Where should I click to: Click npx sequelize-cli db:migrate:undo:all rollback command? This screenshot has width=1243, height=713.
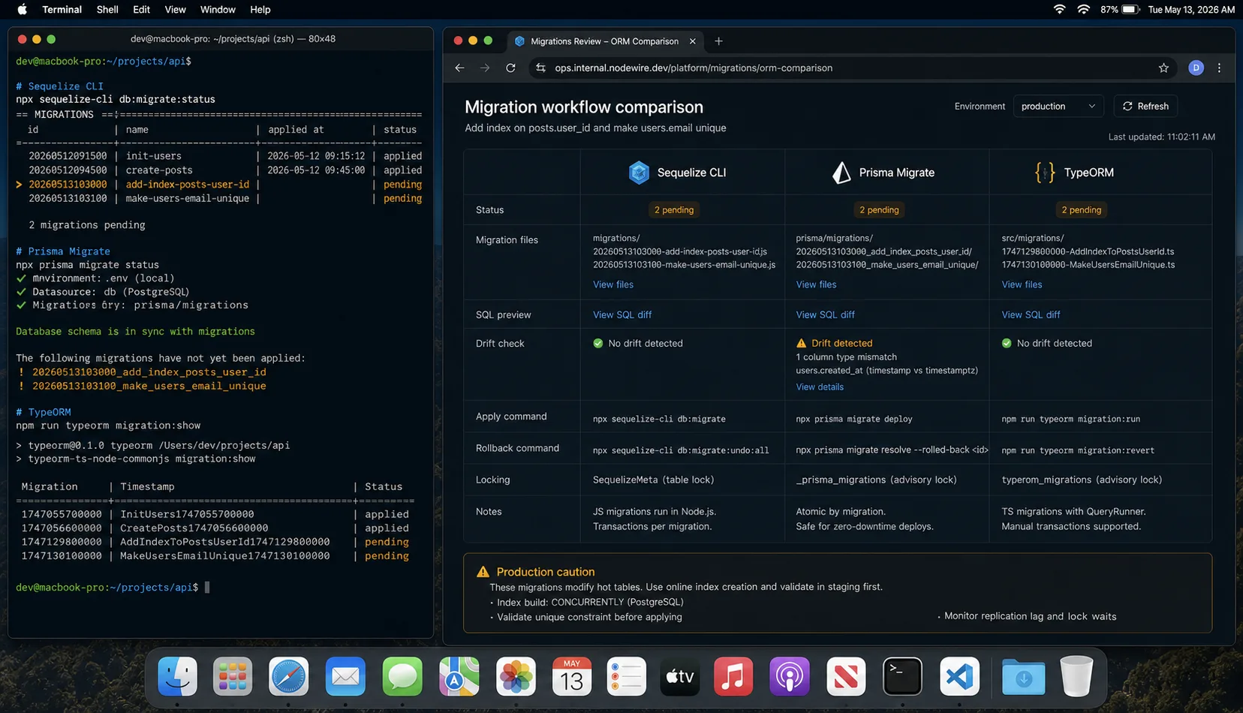681,450
